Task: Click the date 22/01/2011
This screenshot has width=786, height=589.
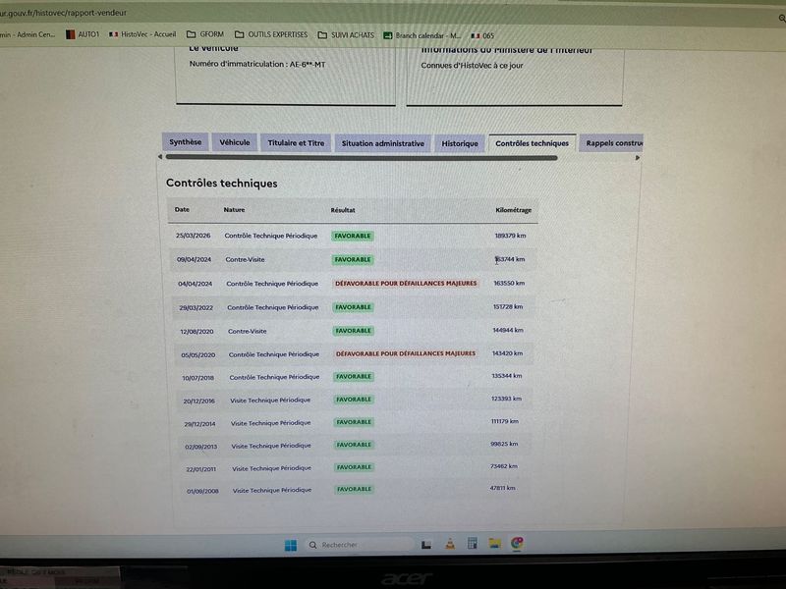Action: point(201,469)
